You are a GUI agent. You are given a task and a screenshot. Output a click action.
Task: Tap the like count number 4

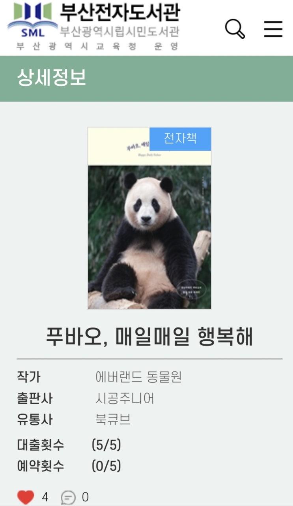(x=45, y=497)
